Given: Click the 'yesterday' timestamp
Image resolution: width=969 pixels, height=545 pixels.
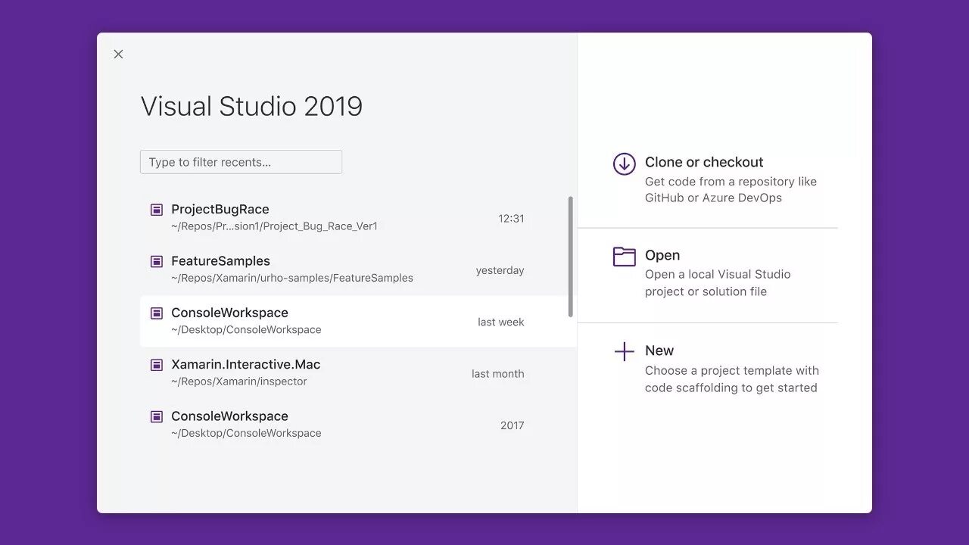Looking at the screenshot, I should (500, 270).
